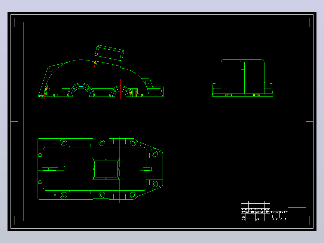
Task: Select the left bearing bore arc in front view
Action: pos(81,90)
